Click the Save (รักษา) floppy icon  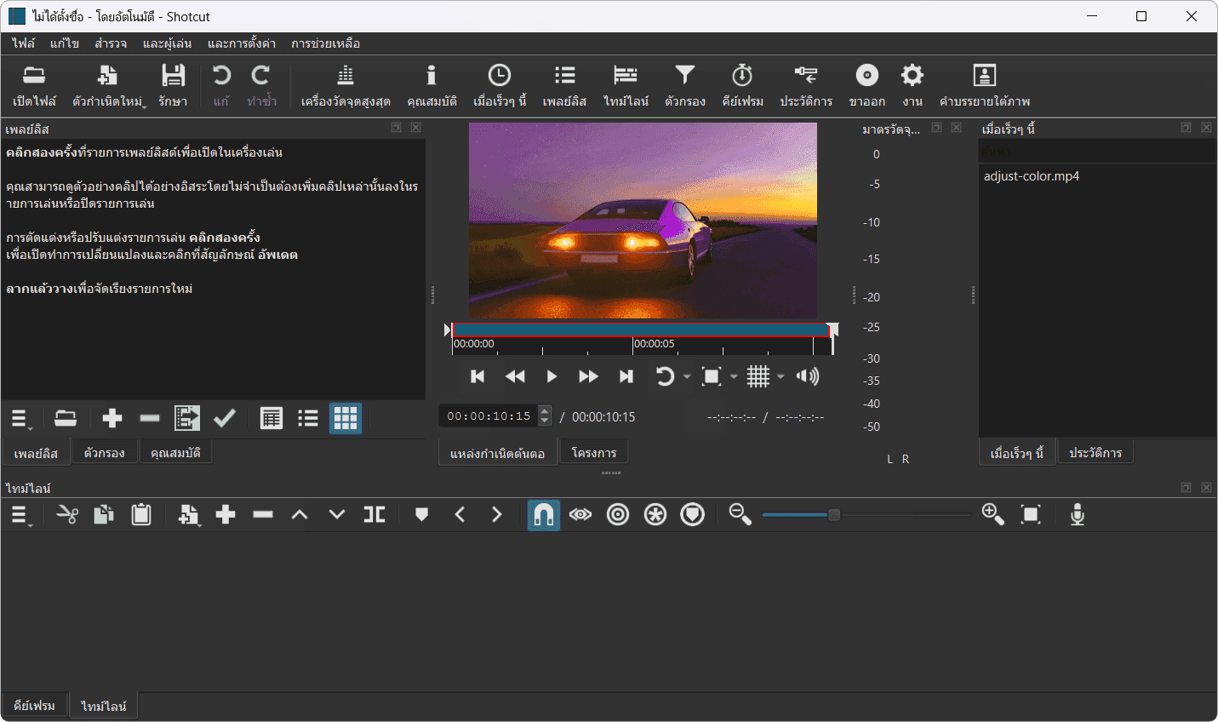(173, 85)
